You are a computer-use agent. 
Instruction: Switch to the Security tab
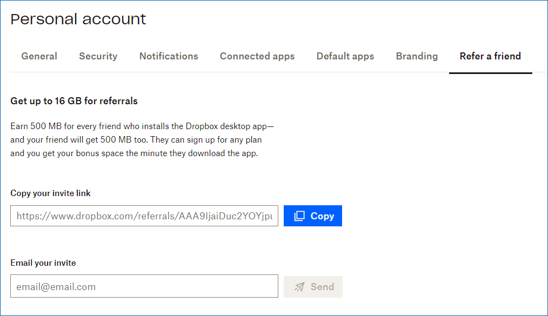[x=98, y=56]
